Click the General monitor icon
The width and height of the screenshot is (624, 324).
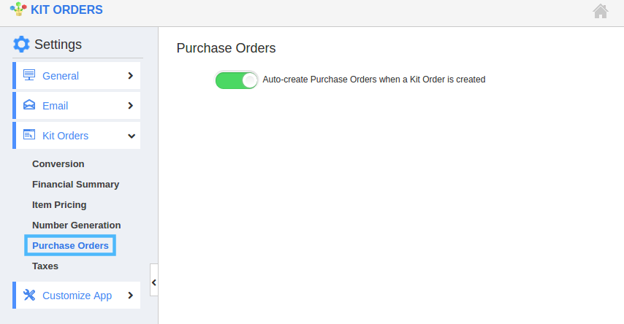[x=29, y=75]
